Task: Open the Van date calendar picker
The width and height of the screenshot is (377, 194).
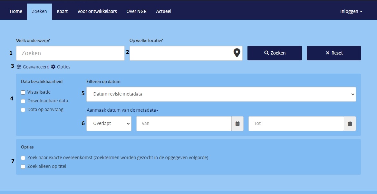Action: coord(237,124)
